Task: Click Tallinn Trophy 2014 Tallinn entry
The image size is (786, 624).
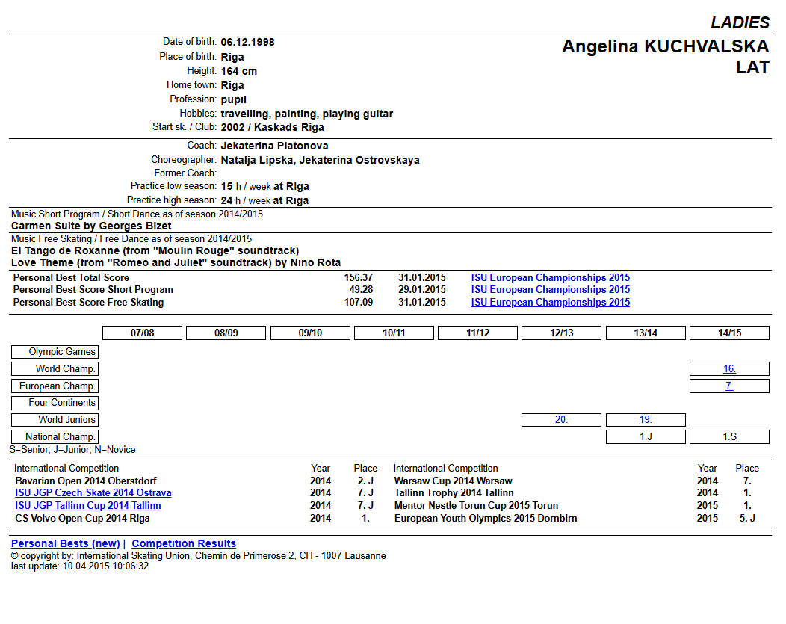Action: [x=454, y=493]
